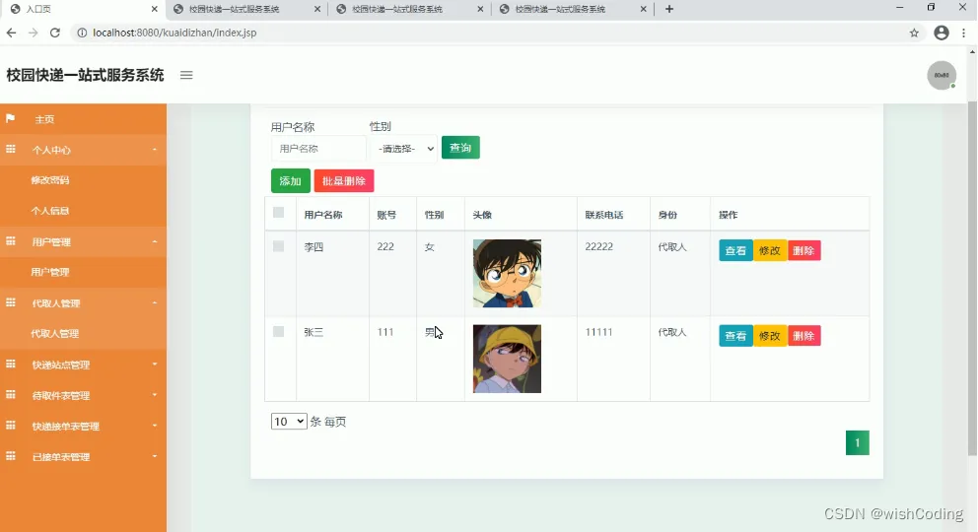The width and height of the screenshot is (978, 532).
Task: Open the user avatar in header
Action: [x=942, y=76]
